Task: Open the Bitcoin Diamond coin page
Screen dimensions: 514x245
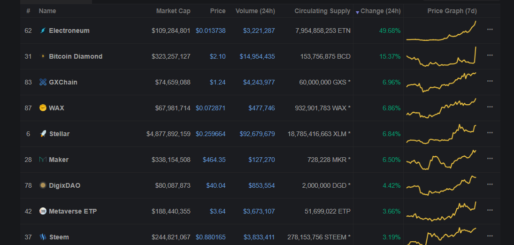Action: [x=76, y=56]
